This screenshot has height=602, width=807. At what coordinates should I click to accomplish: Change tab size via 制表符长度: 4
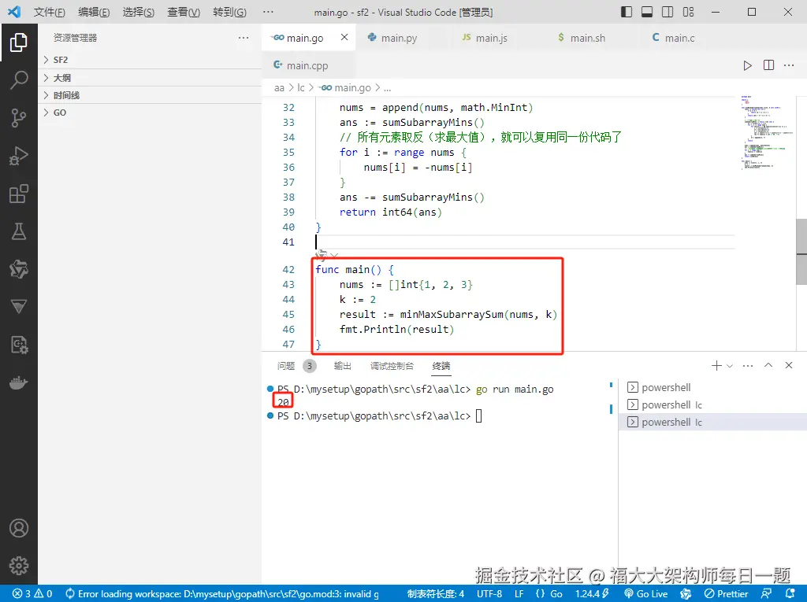point(435,593)
